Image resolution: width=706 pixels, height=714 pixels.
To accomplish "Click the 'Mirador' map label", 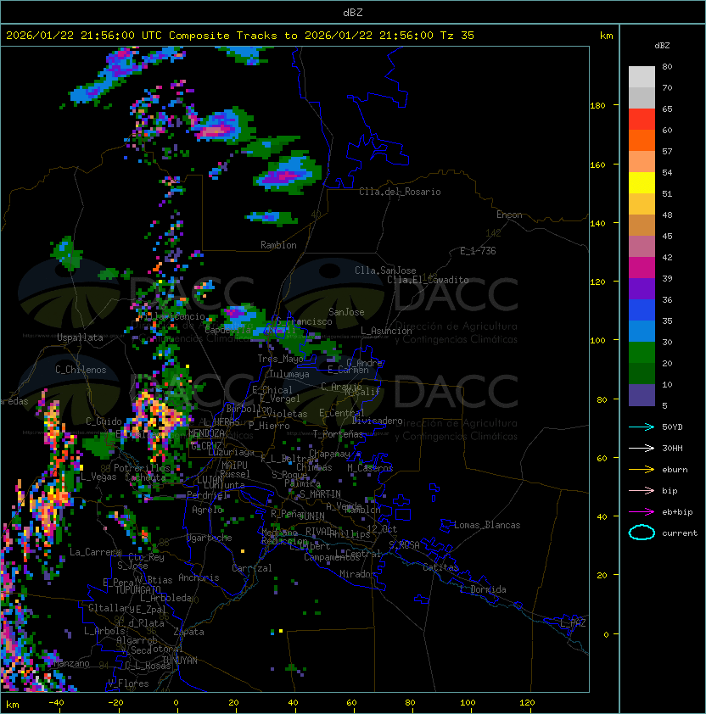I will [357, 574].
